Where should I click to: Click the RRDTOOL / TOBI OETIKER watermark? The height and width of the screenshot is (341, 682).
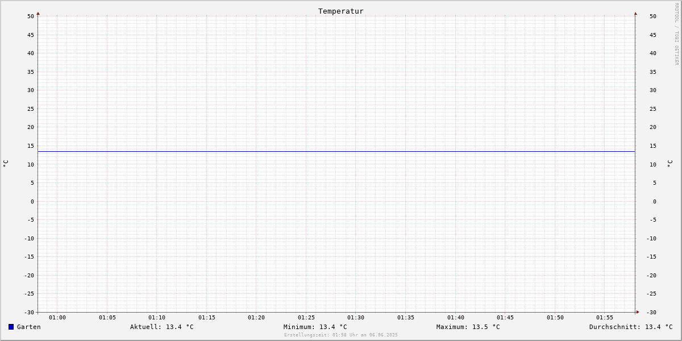(x=676, y=34)
